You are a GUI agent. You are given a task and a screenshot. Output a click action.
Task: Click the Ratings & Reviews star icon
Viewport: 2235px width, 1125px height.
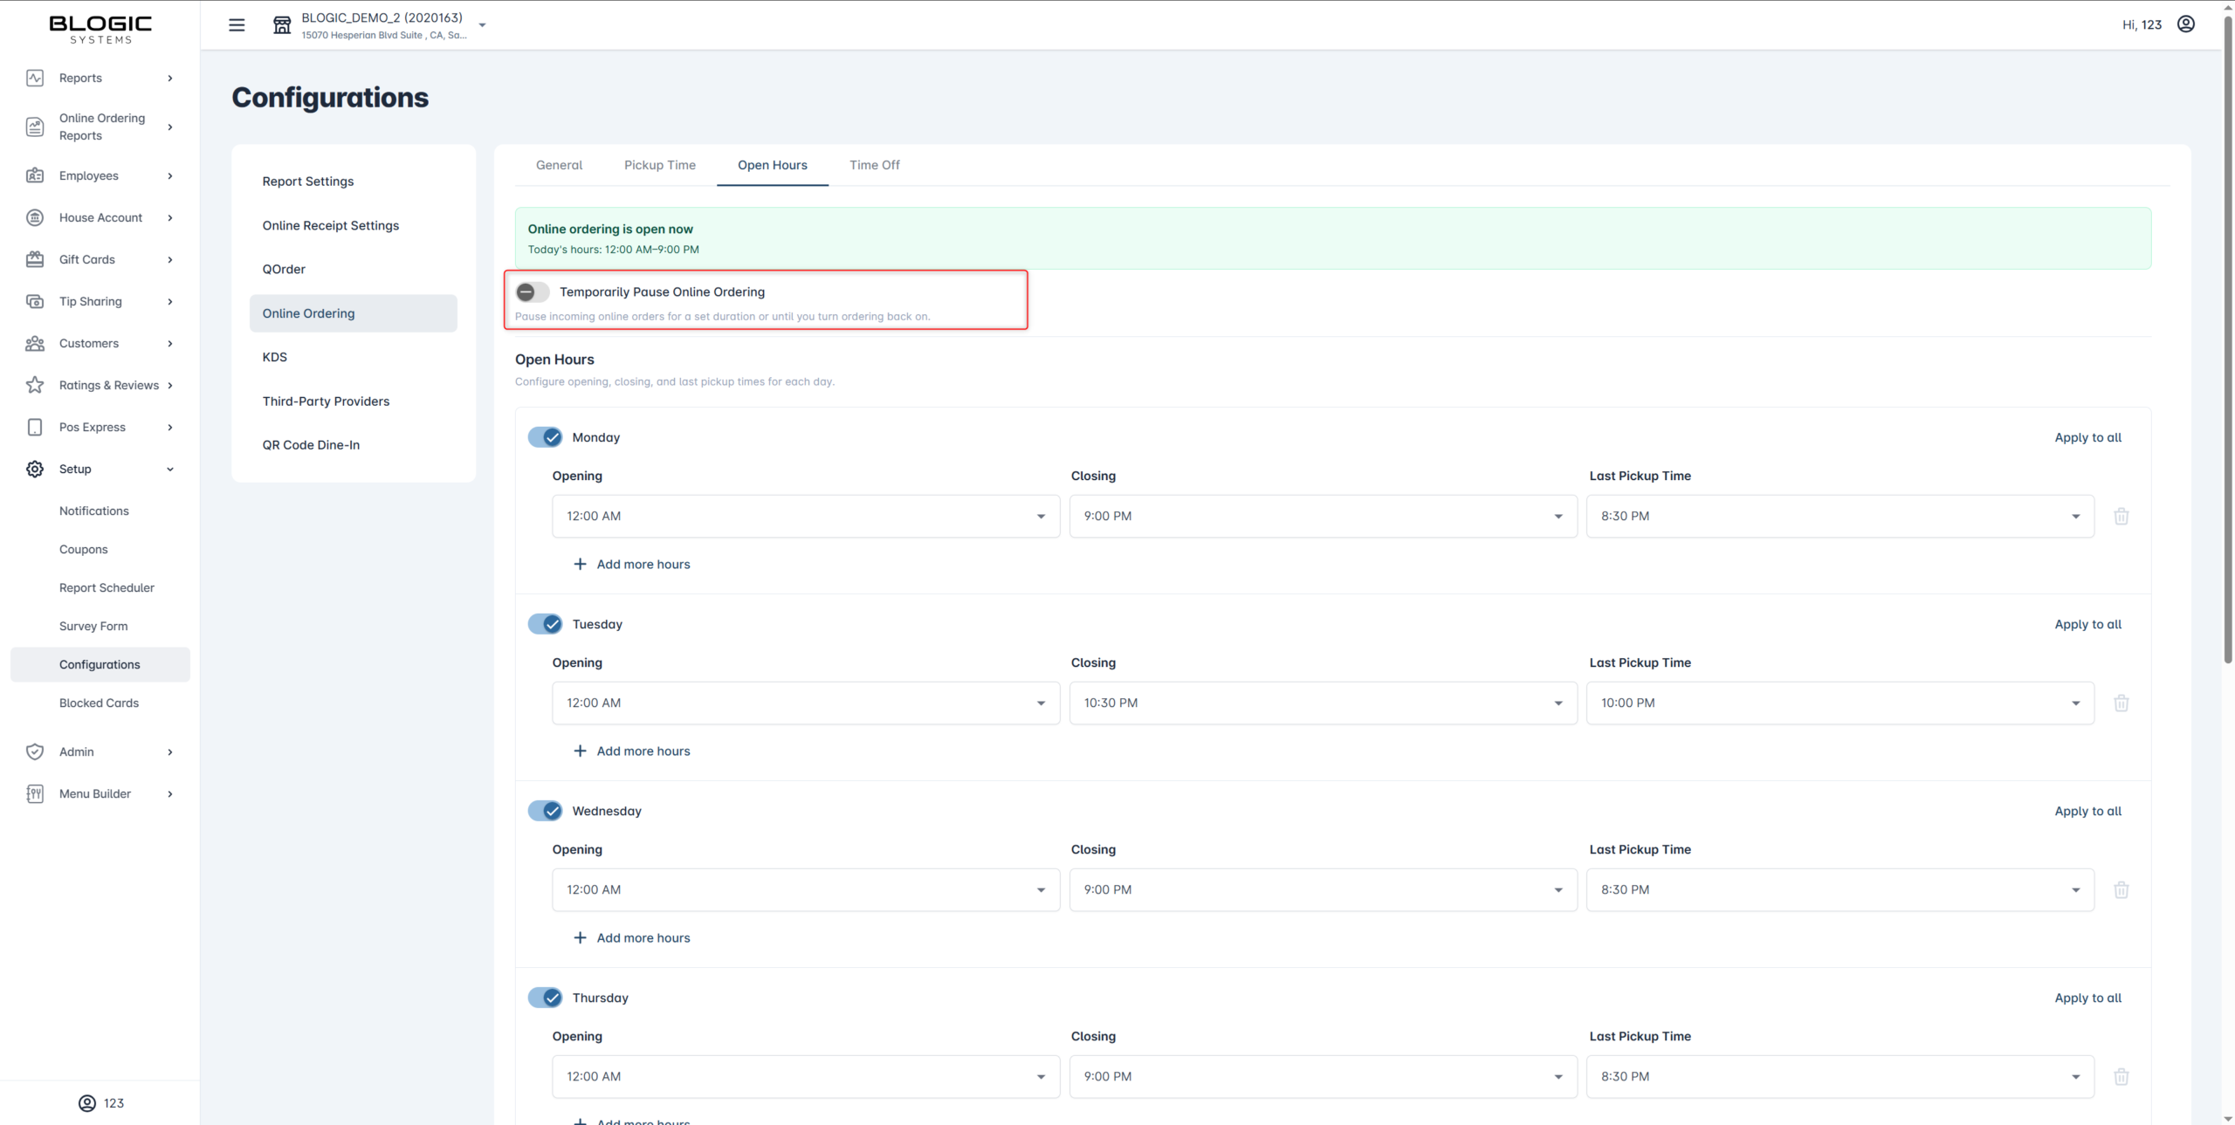click(35, 385)
